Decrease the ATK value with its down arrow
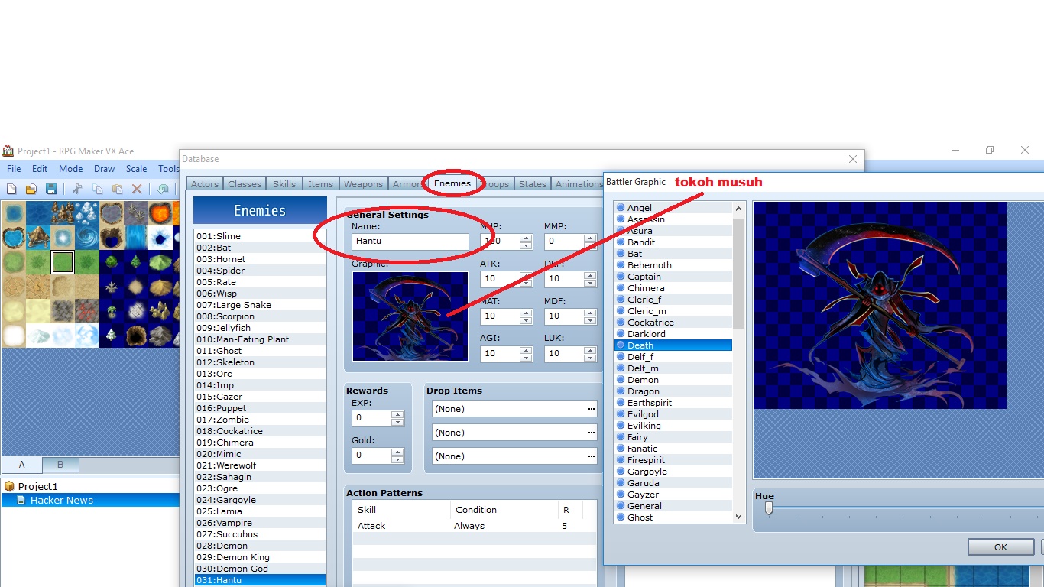 coord(526,283)
